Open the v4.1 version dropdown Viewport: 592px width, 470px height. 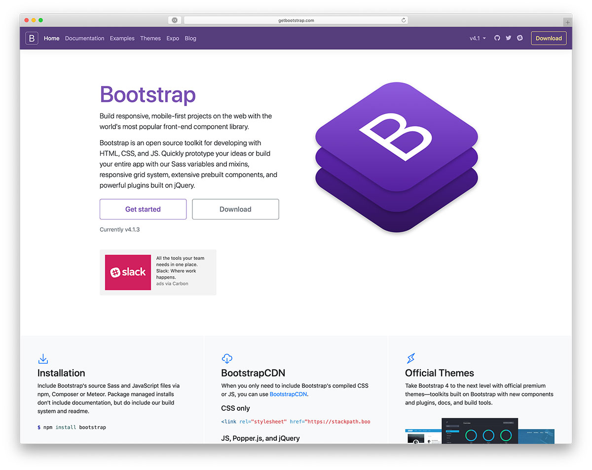click(x=478, y=38)
